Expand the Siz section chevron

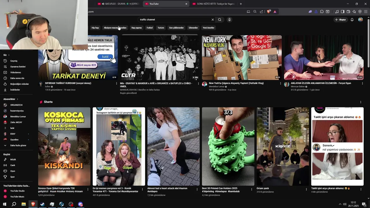pyautogui.click(x=9, y=55)
